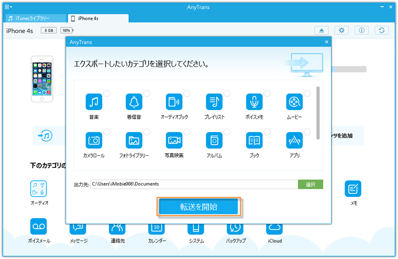Open 連絡先 contacts in main window
Screen dimensions: 398x259
117,229
